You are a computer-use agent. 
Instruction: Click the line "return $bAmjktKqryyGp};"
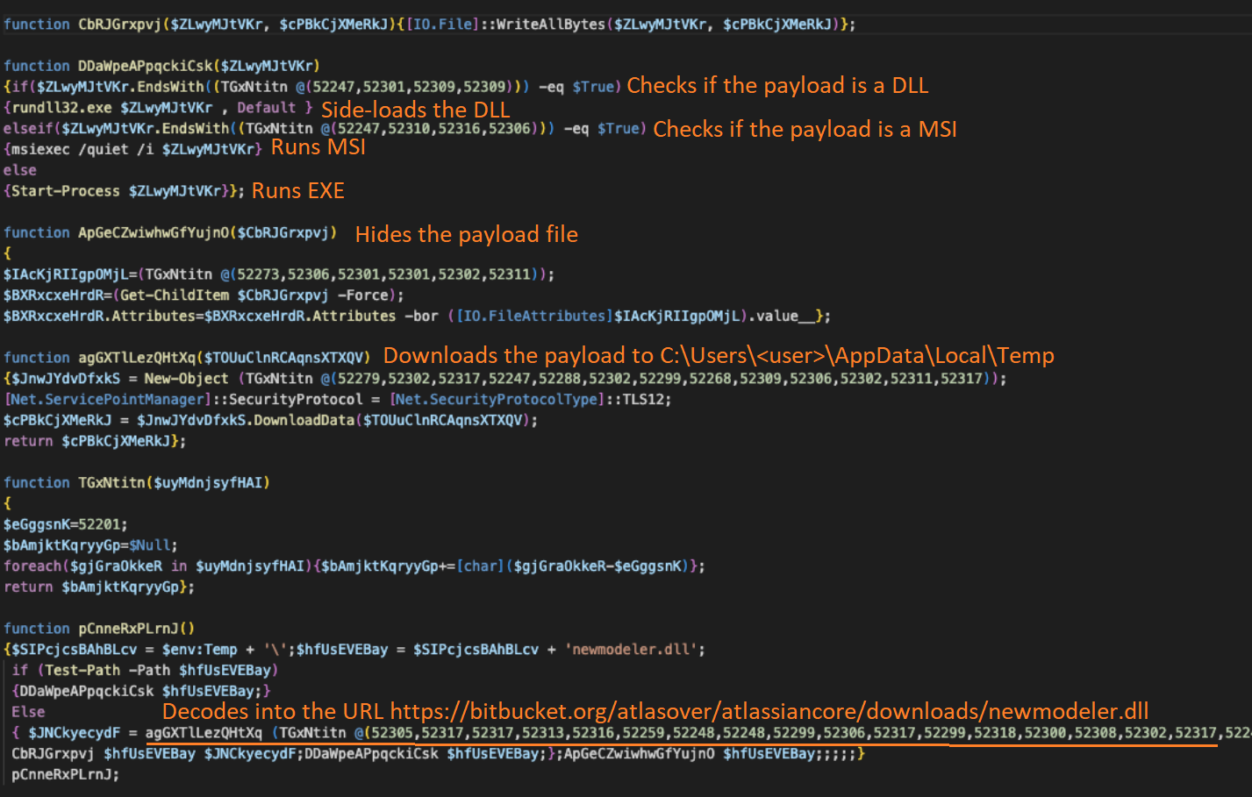[x=99, y=587]
